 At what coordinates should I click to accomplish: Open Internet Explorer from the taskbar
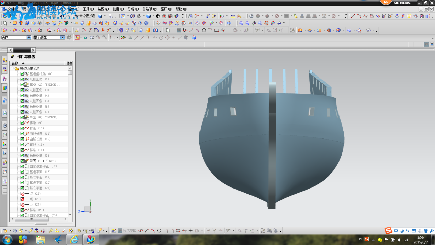click(74, 240)
